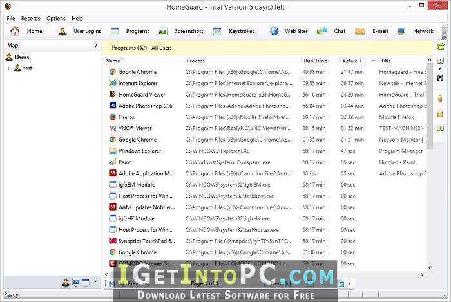Click the closed padlock icon

tap(440, 113)
